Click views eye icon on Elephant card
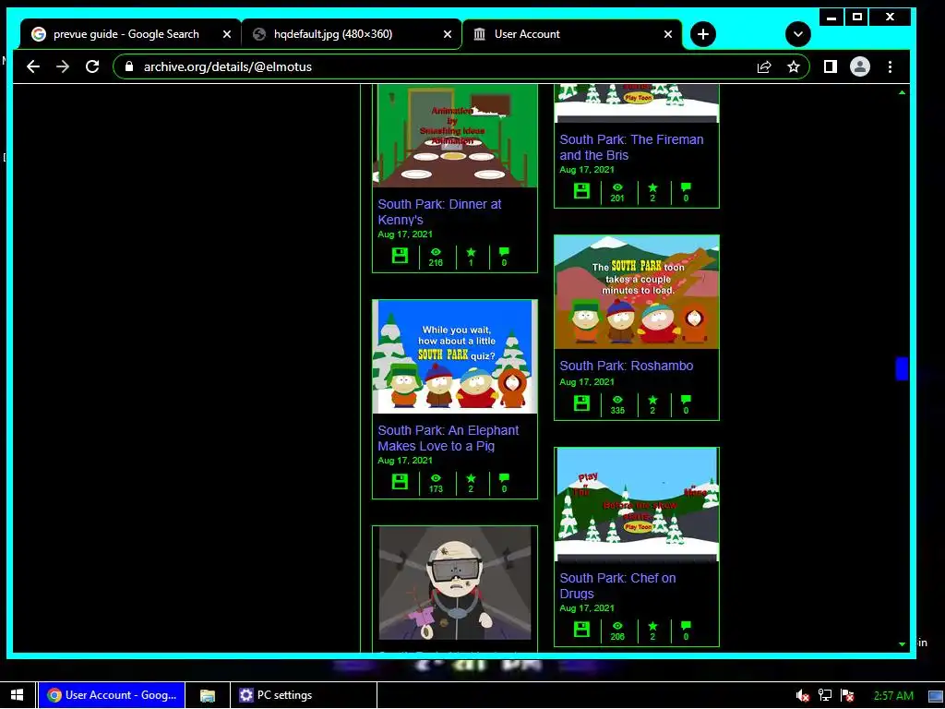945x709 pixels. pyautogui.click(x=436, y=478)
